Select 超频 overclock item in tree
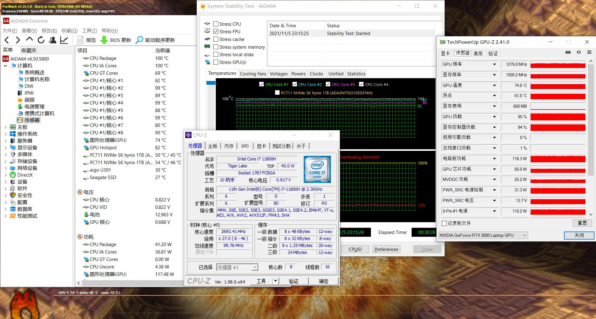 point(30,100)
